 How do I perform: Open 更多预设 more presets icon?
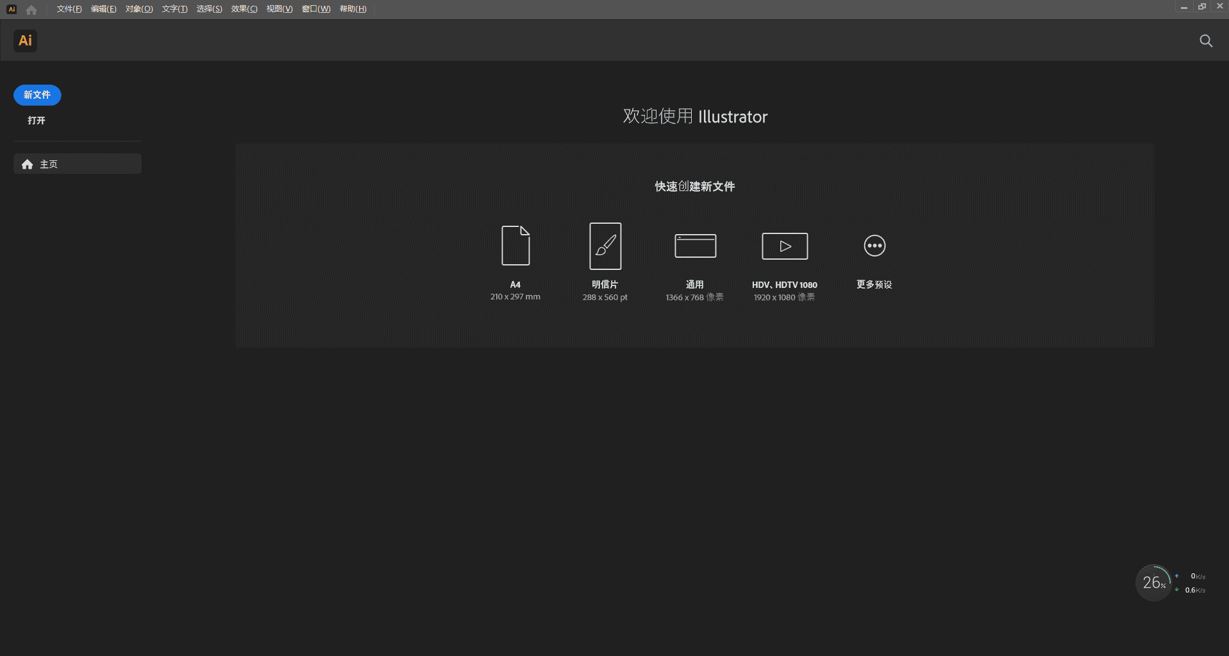pyautogui.click(x=874, y=246)
